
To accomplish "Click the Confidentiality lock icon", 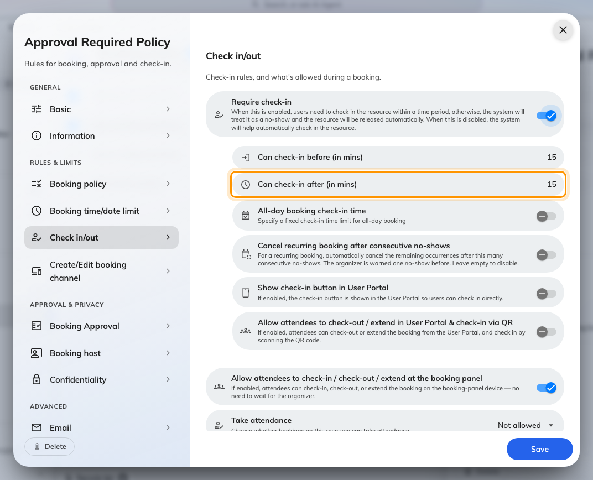I will pyautogui.click(x=37, y=379).
